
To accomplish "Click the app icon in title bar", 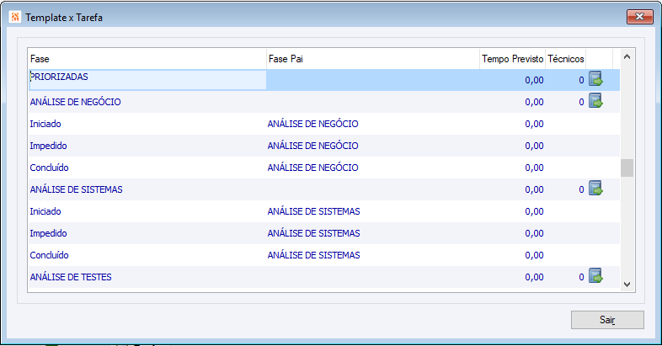I will pos(15,18).
